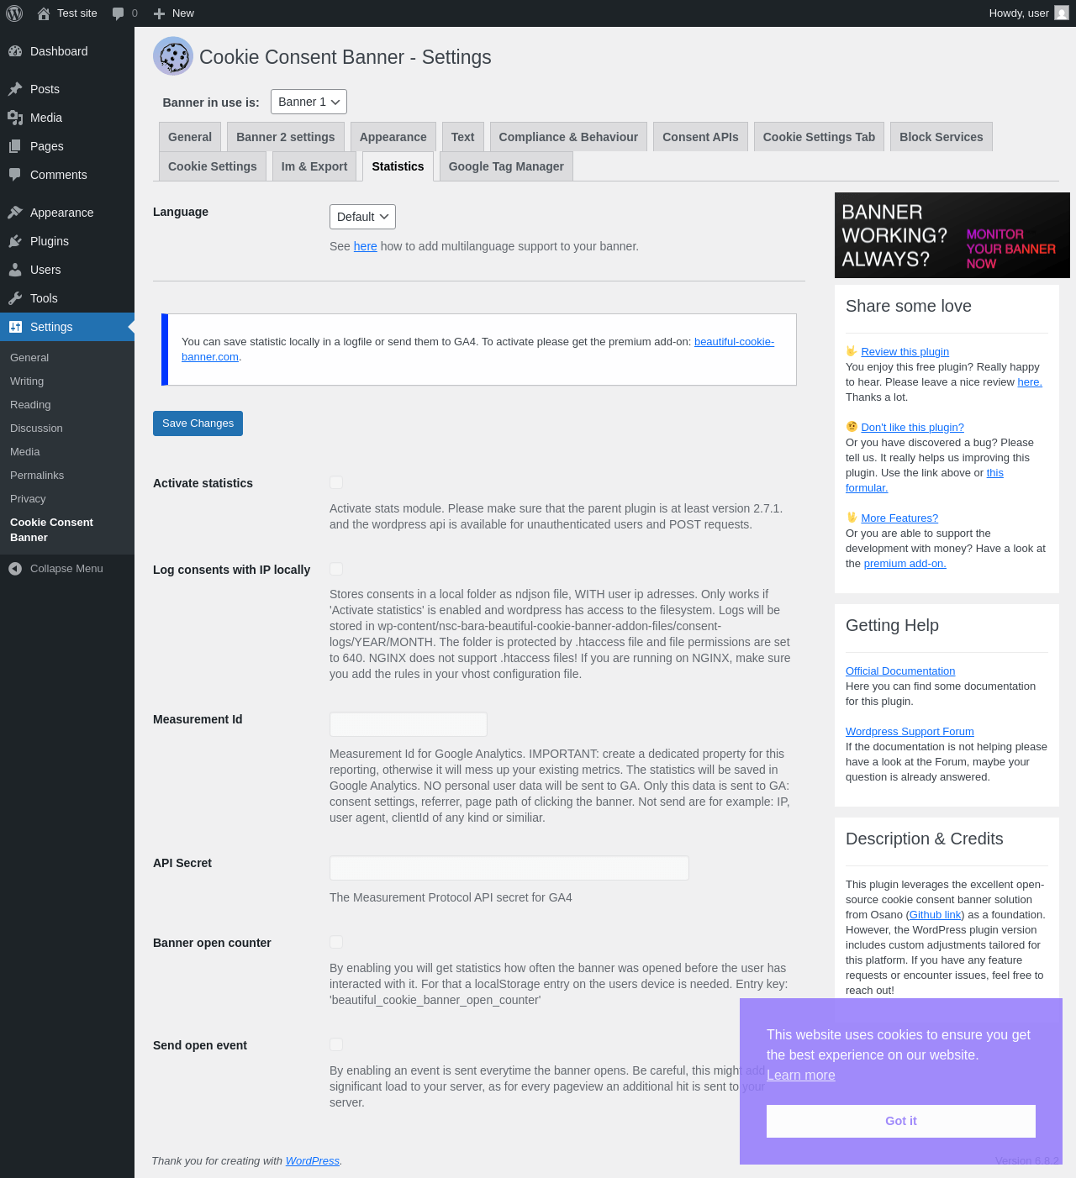Click the API Secret input field
Viewport: 1076px width, 1178px height.
point(509,868)
